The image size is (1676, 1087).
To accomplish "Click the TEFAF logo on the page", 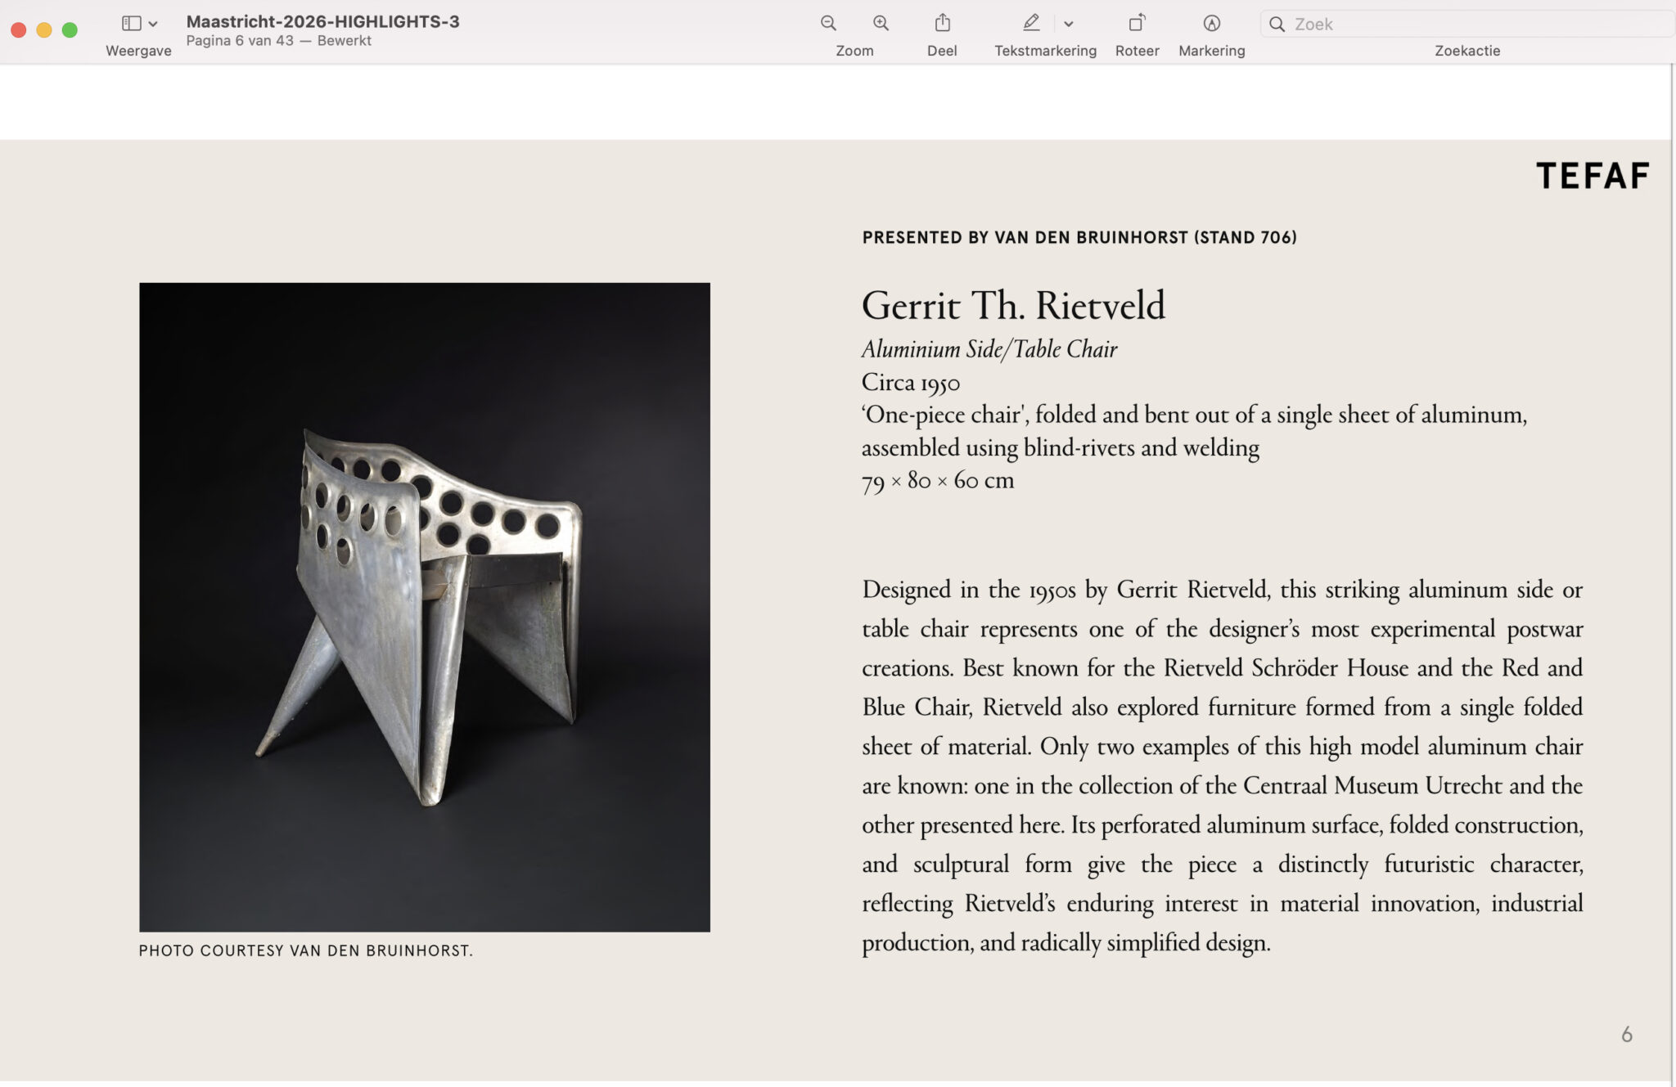I will [x=1592, y=176].
